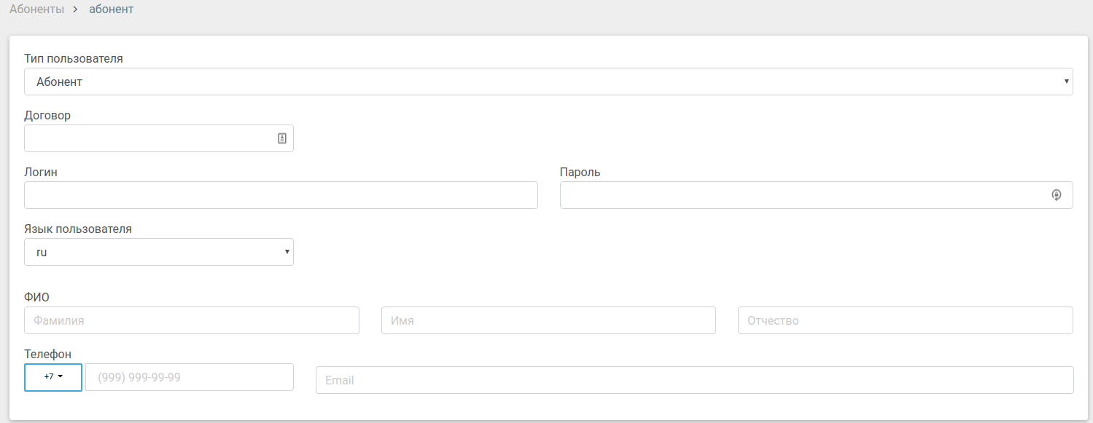Expand the Язык пользователя dropdown set to ru

point(159,252)
